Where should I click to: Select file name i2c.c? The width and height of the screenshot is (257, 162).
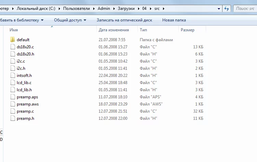point(21,61)
